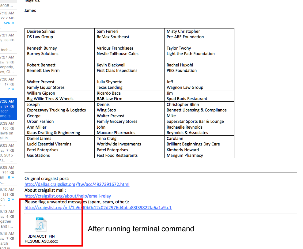Image resolution: width=303 pixels, height=249 pixels.
Task: Click cell 'Carolann Brilliant Beginnings Day Care'
Action: (x=199, y=141)
